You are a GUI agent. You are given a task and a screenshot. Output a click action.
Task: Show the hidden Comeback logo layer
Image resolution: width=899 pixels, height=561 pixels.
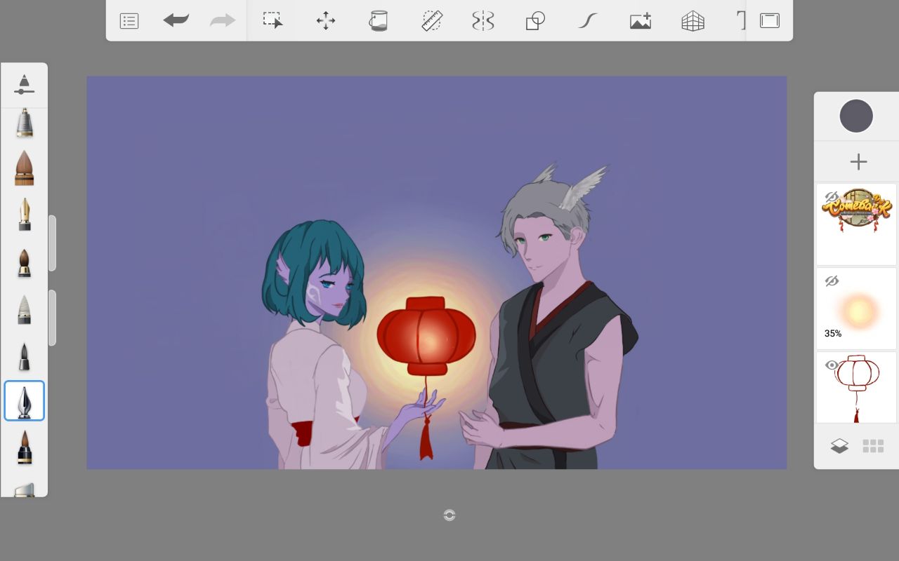832,197
